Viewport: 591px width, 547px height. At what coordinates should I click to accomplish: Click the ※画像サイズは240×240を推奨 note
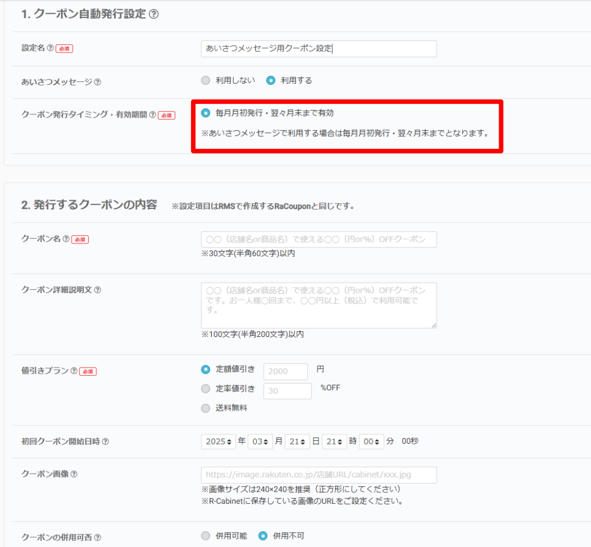(x=301, y=489)
